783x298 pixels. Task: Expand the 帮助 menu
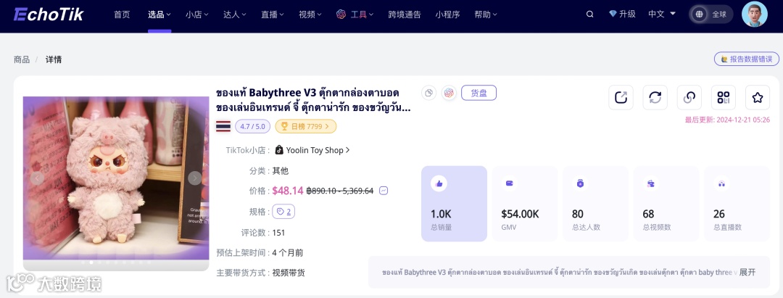pyautogui.click(x=486, y=15)
